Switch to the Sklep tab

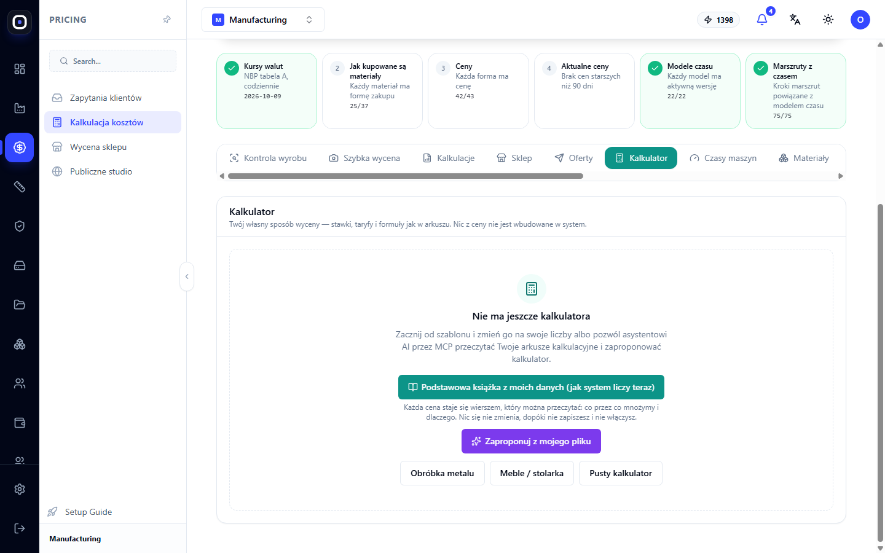[x=514, y=158]
